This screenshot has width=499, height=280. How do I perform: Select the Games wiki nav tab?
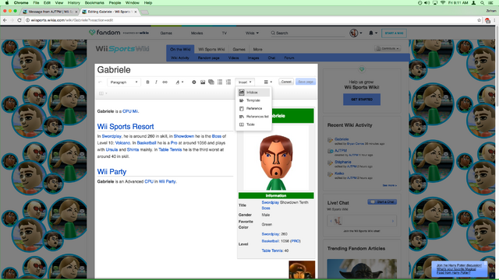[x=239, y=49]
